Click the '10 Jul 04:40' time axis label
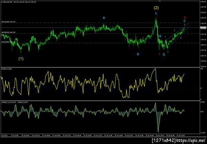207x144 pixels. 46,135
